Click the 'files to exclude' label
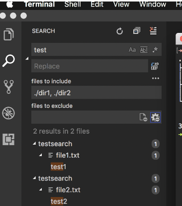This screenshot has width=182, height=206. [x=52, y=106]
